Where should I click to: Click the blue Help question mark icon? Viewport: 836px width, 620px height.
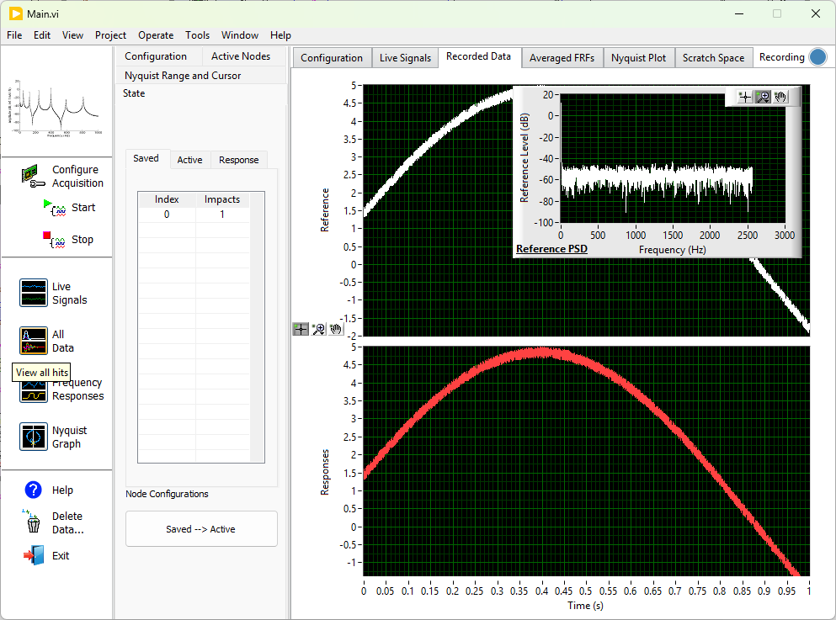[x=33, y=490]
